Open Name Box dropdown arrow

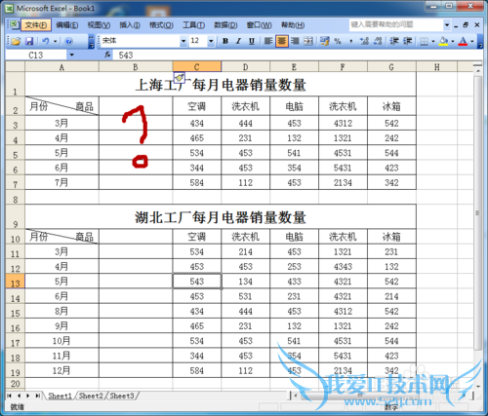pyautogui.click(x=72, y=55)
